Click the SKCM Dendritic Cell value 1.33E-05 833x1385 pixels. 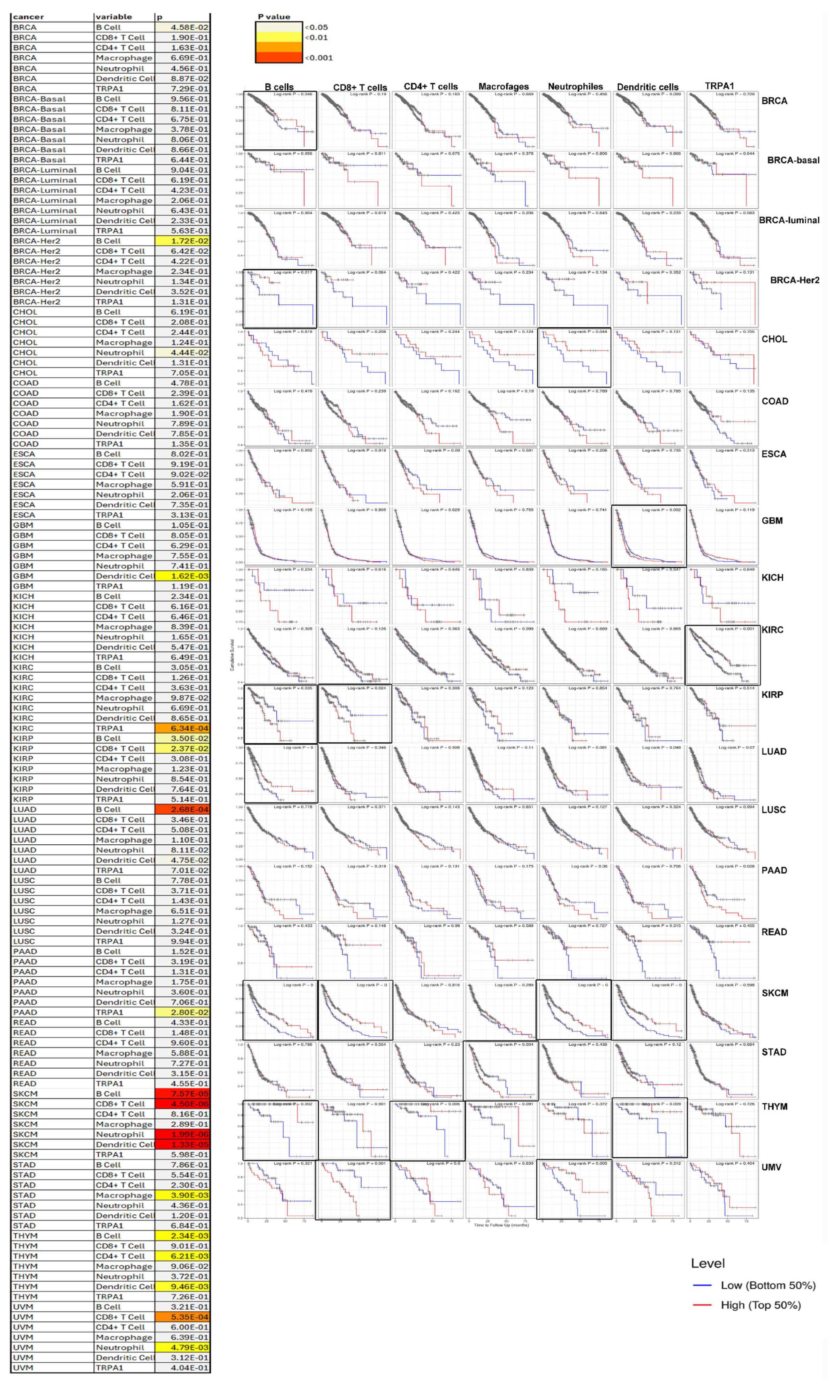tap(182, 1145)
